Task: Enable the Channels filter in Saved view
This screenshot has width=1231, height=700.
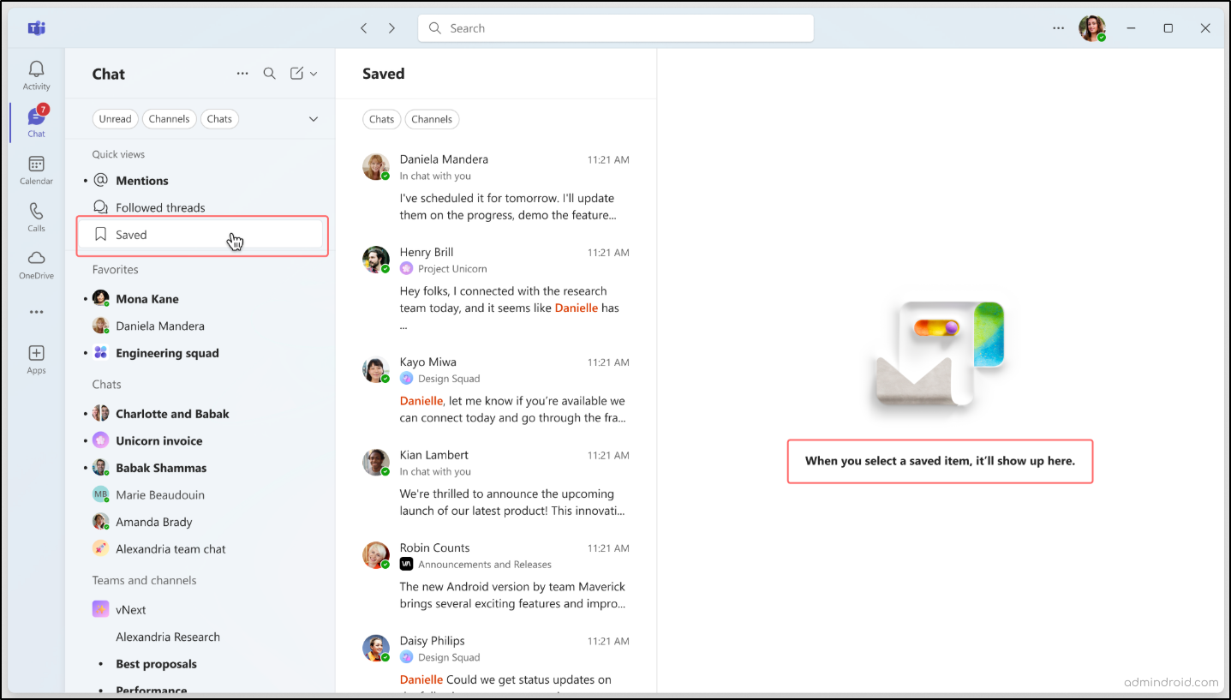Action: [432, 119]
